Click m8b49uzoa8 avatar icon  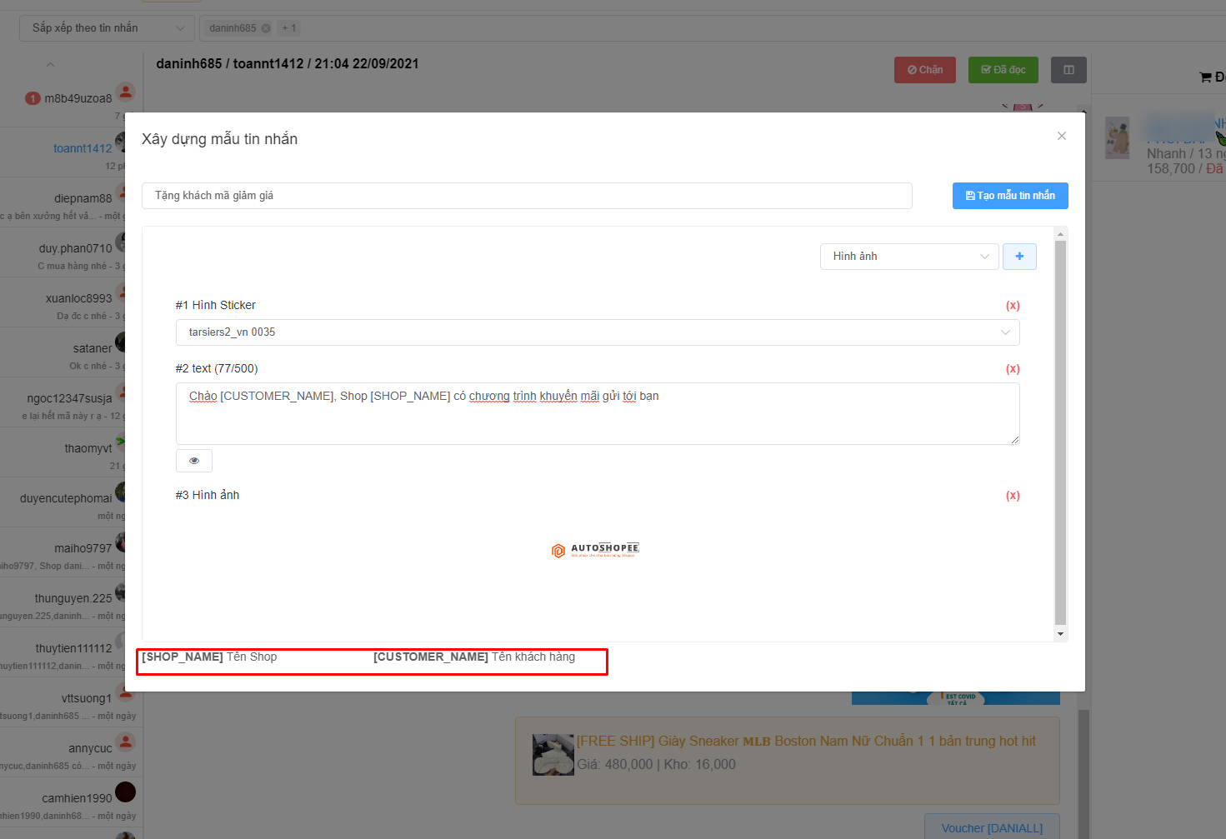click(125, 92)
